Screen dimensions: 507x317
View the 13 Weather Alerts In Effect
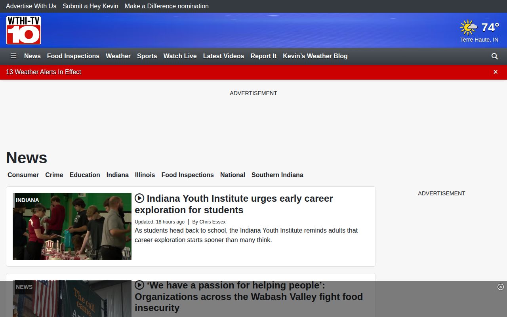click(44, 72)
